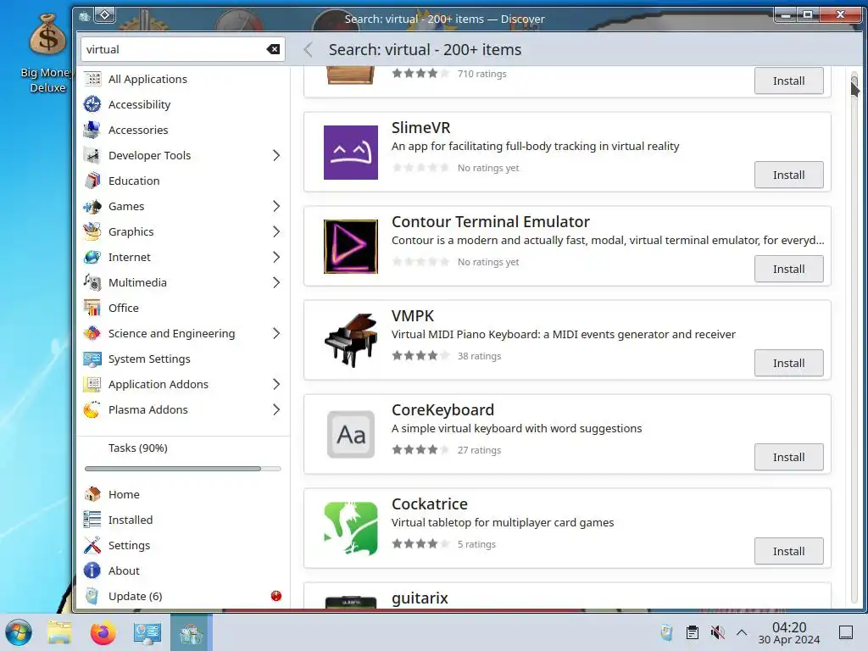This screenshot has height=651, width=868.
Task: Click the Home house icon
Action: tap(92, 494)
